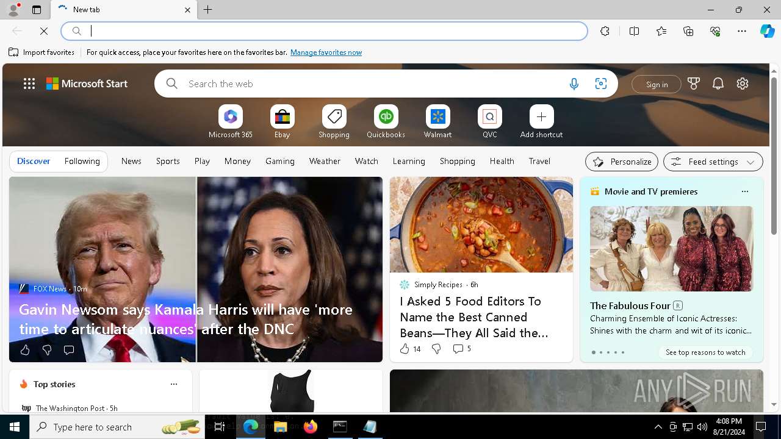Open the Microsoft apps grid launcher
This screenshot has height=439, width=781.
click(x=29, y=84)
